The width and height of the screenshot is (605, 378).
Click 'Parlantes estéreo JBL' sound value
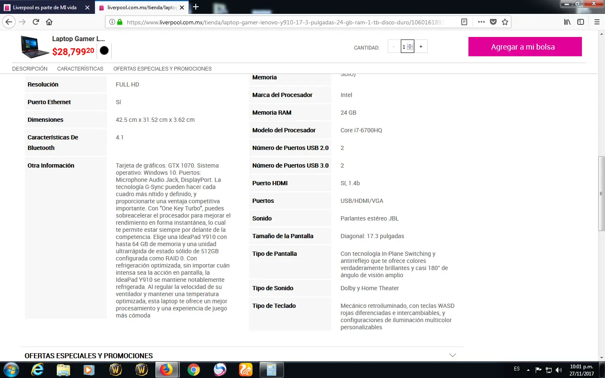tap(370, 218)
